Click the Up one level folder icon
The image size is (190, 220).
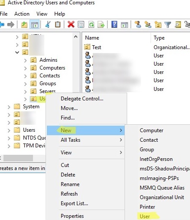[x=24, y=24]
